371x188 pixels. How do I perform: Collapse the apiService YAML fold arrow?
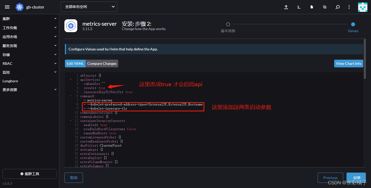coord(71,80)
